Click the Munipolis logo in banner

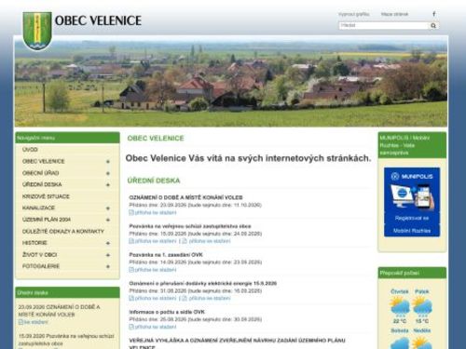(412, 176)
